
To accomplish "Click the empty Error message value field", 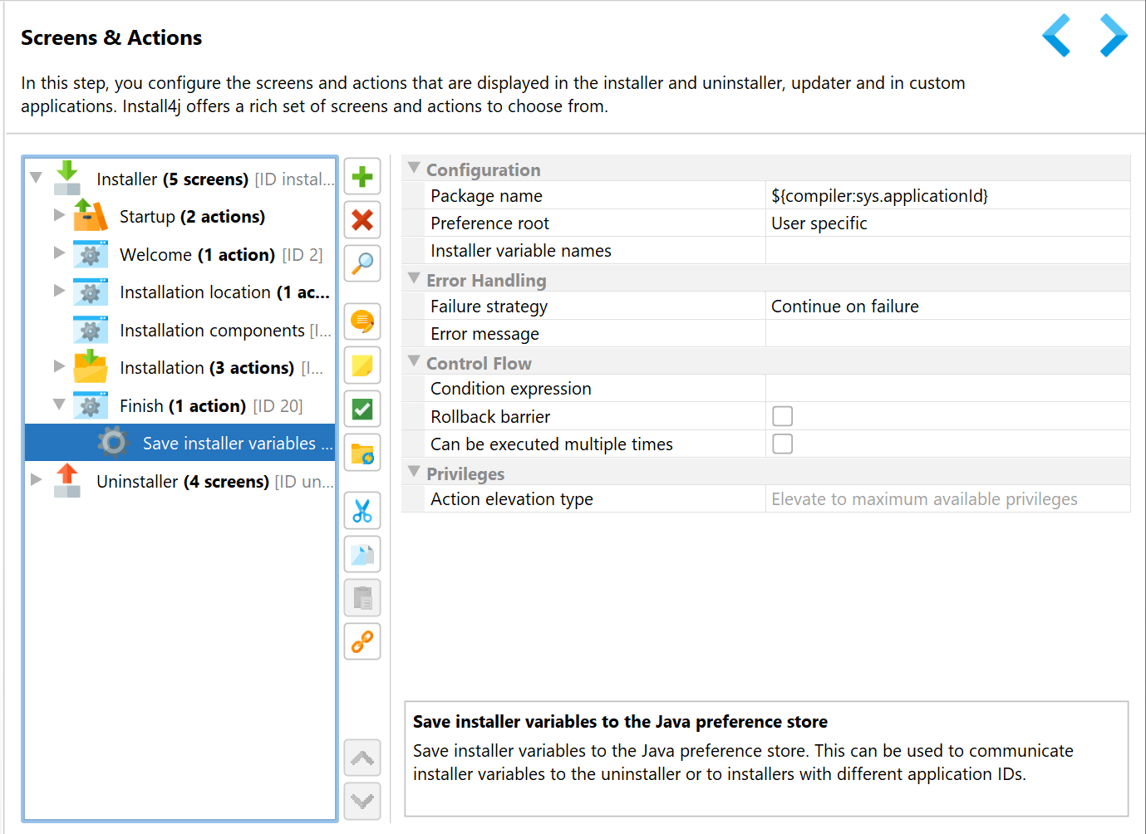I will coord(947,334).
